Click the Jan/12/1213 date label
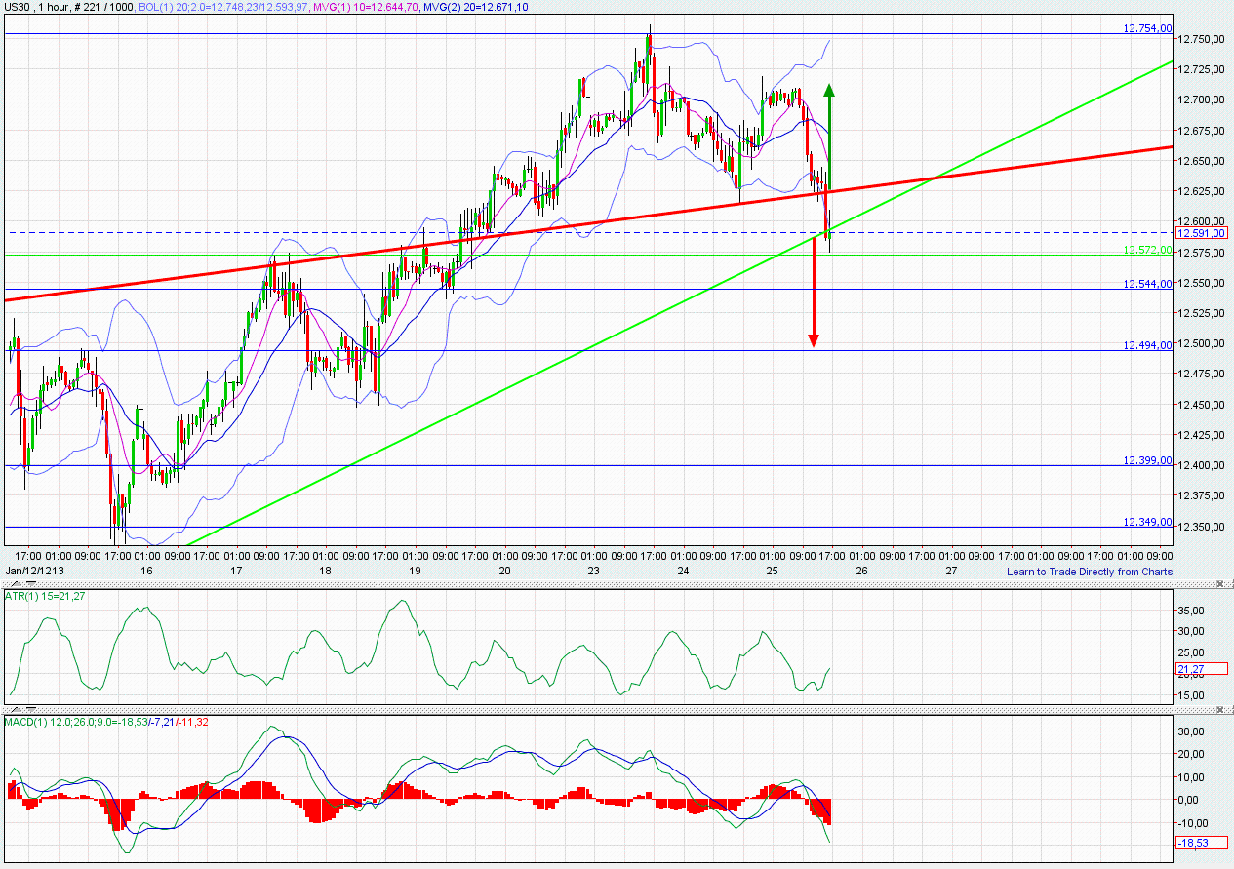This screenshot has height=869, width=1234. 34,570
